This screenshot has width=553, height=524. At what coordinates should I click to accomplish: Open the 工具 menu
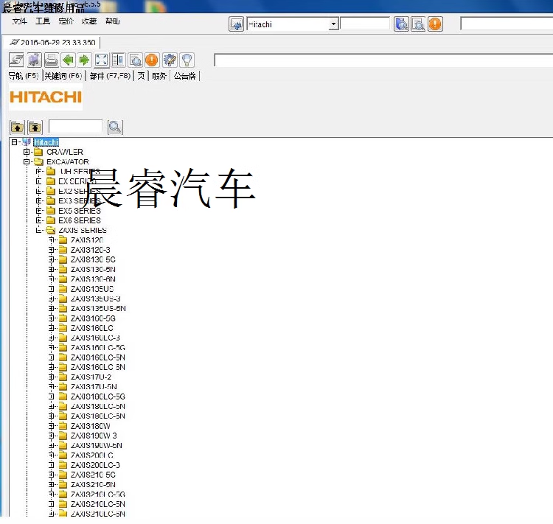click(43, 21)
